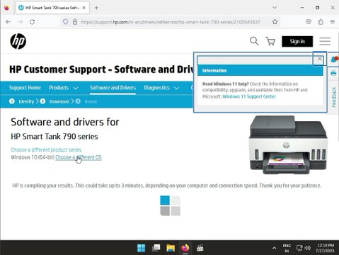
Task: Open Windows 11 Support Center link
Action: pyautogui.click(x=249, y=96)
